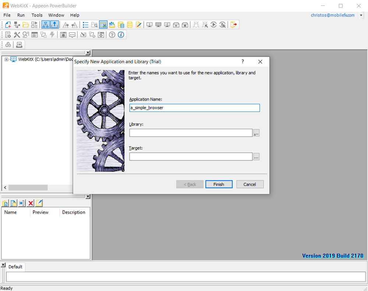Screen dimensions: 368x291
Task: Click the Exit door with red arrow icon
Action: point(234,25)
